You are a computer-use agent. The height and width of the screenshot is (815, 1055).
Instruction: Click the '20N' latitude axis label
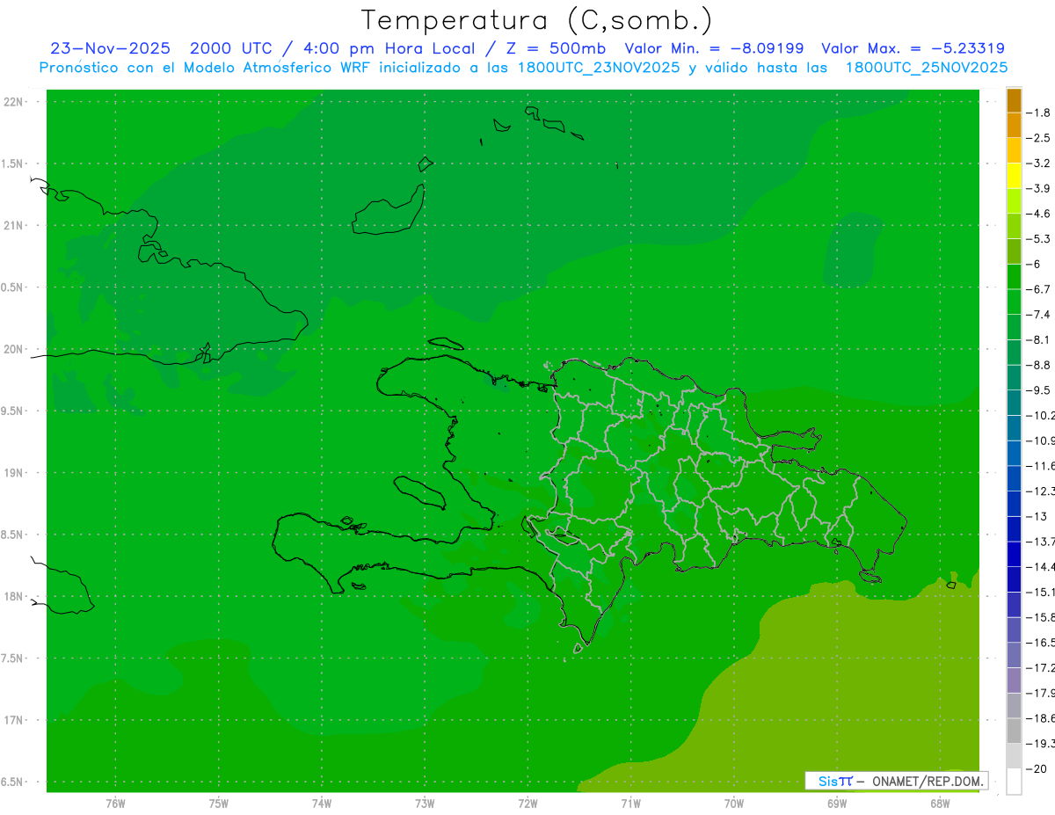[x=14, y=349]
